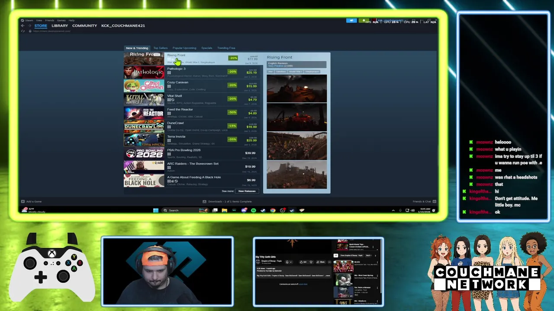Click the Steam store URL address bar
Viewport: 554px width, 311px height.
pos(52,31)
